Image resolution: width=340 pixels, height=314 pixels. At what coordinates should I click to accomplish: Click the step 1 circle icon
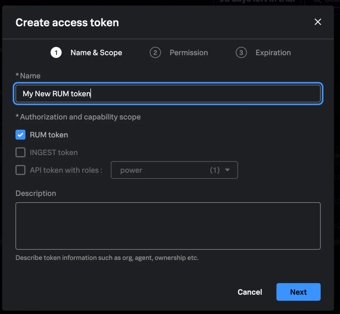tap(56, 53)
